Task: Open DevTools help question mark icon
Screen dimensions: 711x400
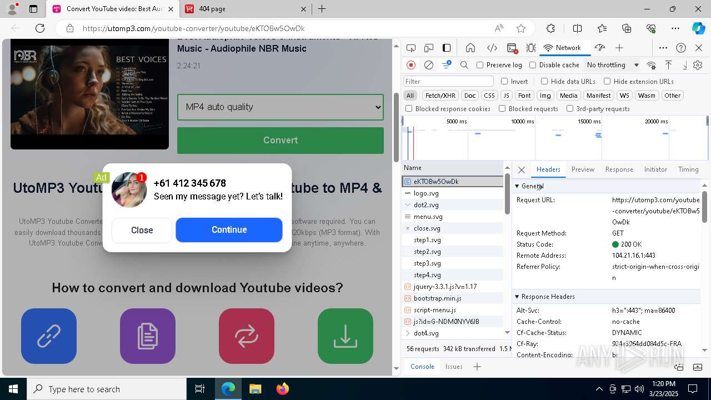Action: coord(681,48)
